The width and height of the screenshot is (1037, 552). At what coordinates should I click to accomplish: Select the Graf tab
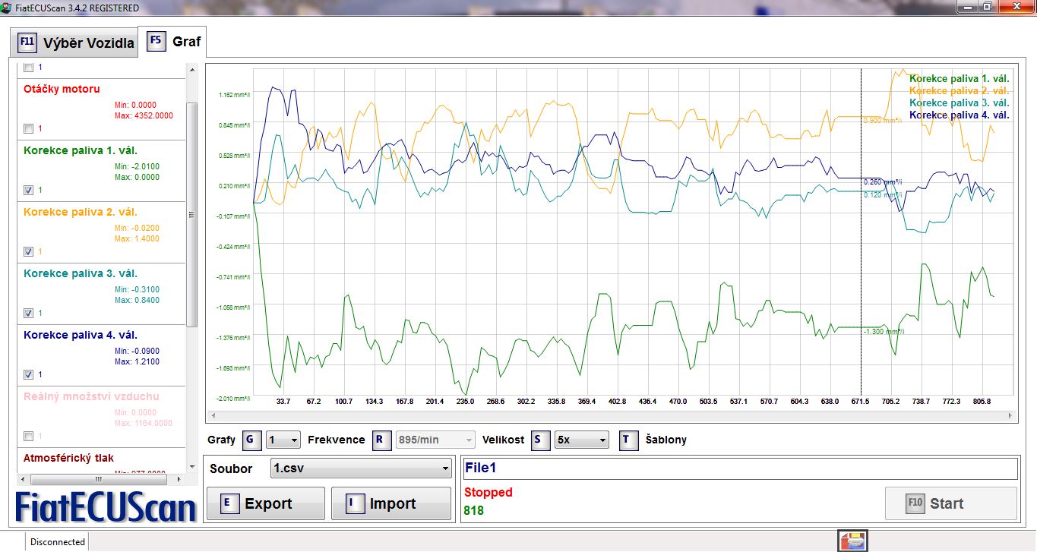[x=186, y=42]
